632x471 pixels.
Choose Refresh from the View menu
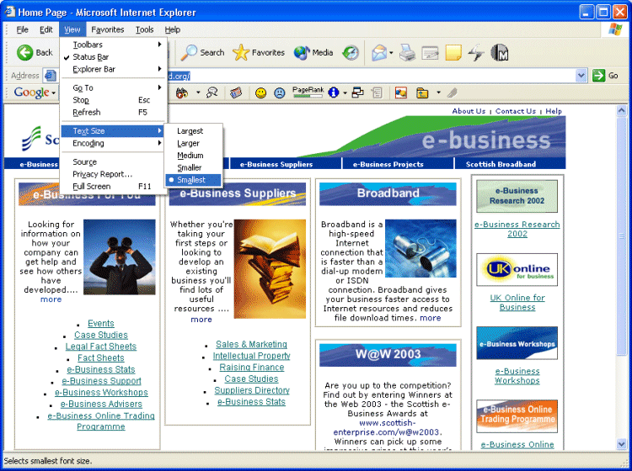(x=113, y=112)
